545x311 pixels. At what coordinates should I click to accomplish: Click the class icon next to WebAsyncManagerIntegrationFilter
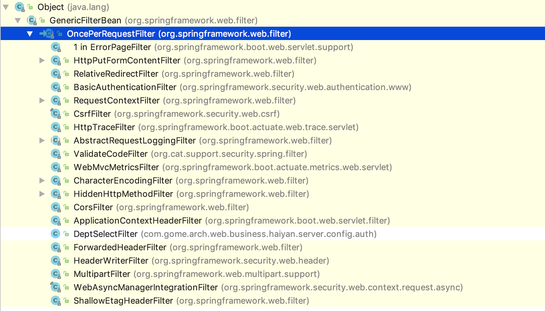[56, 287]
